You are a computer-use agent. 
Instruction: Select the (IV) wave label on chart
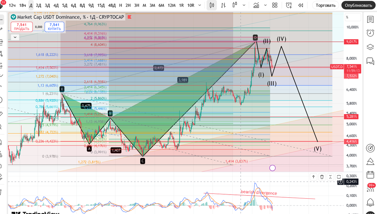coord(281,39)
